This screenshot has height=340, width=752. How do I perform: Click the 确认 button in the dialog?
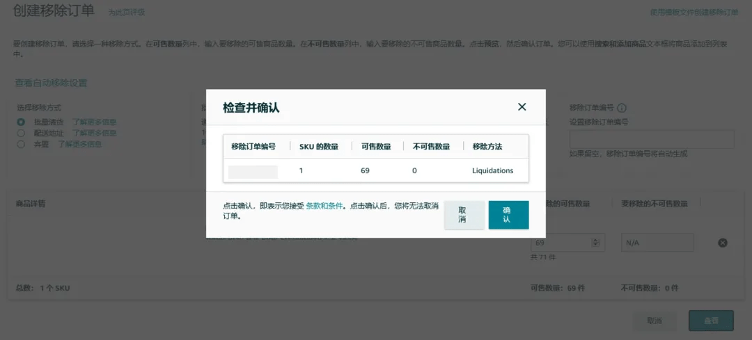[x=508, y=215]
